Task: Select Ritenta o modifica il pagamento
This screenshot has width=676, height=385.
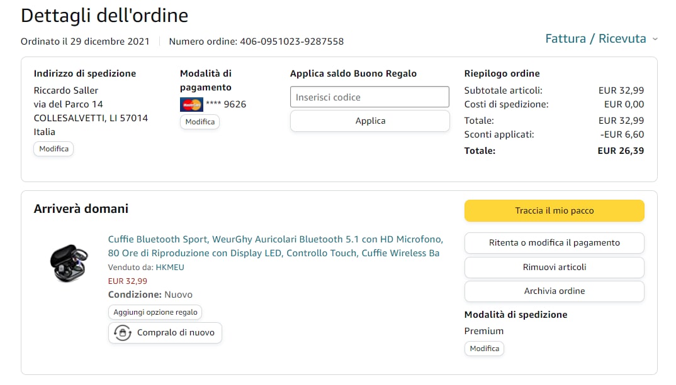Action: pyautogui.click(x=554, y=243)
